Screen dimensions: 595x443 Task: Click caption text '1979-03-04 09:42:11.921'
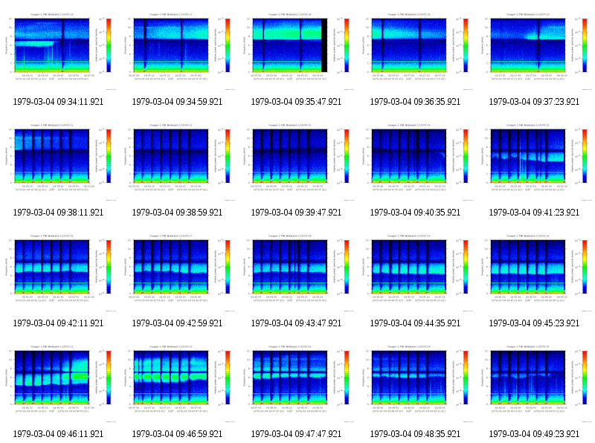coord(58,323)
